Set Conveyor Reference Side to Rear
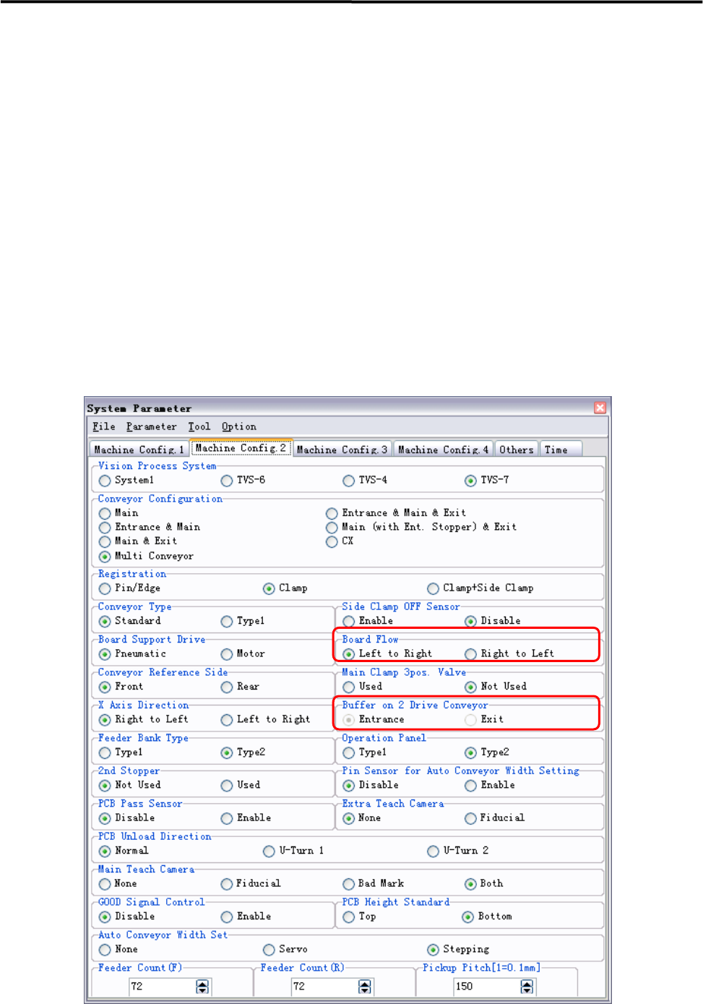Image resolution: width=703 pixels, height=1004 pixels. tap(227, 687)
